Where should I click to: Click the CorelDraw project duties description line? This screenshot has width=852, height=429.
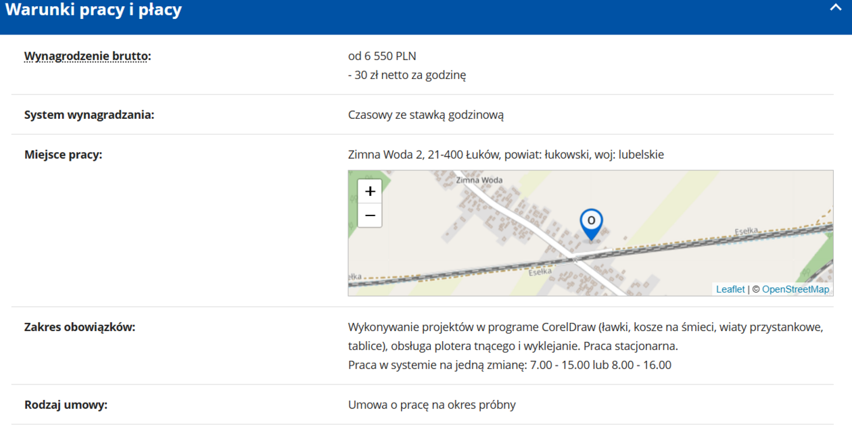[585, 328]
